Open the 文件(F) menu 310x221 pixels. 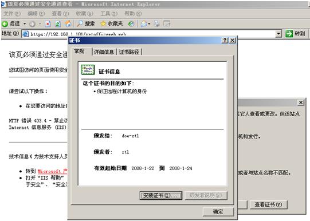pyautogui.click(x=12, y=14)
